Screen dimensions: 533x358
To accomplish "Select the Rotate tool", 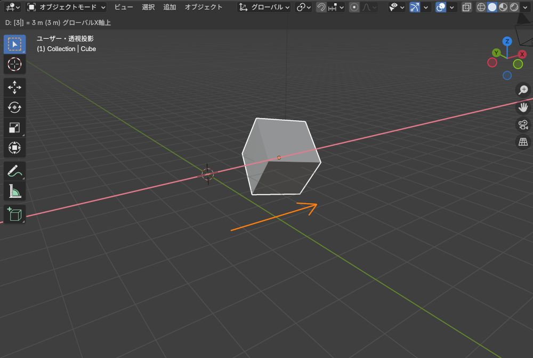I will click(x=14, y=107).
